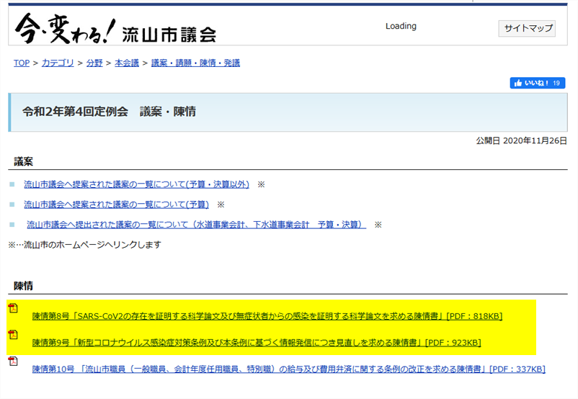Click the 流山市議会 site logo
The width and height of the screenshot is (578, 399).
coord(115,28)
